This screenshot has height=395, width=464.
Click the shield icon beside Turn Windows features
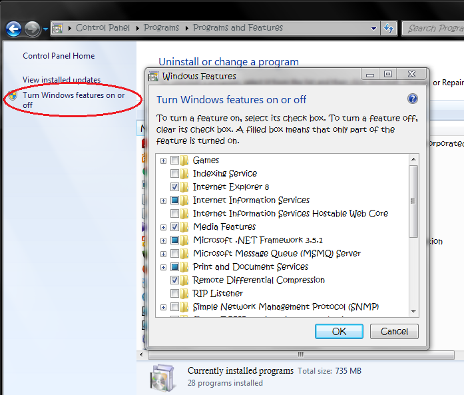click(x=13, y=95)
